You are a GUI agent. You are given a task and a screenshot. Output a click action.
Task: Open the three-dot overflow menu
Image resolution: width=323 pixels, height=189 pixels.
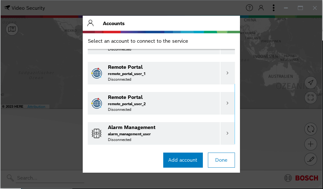tap(274, 8)
